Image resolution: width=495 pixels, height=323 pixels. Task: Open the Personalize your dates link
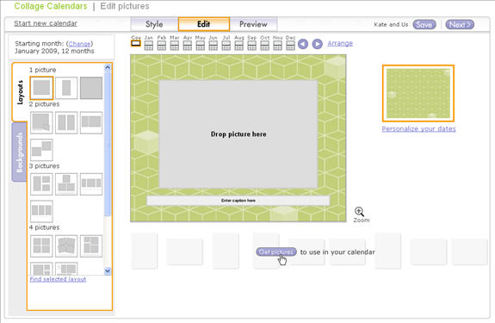[418, 128]
